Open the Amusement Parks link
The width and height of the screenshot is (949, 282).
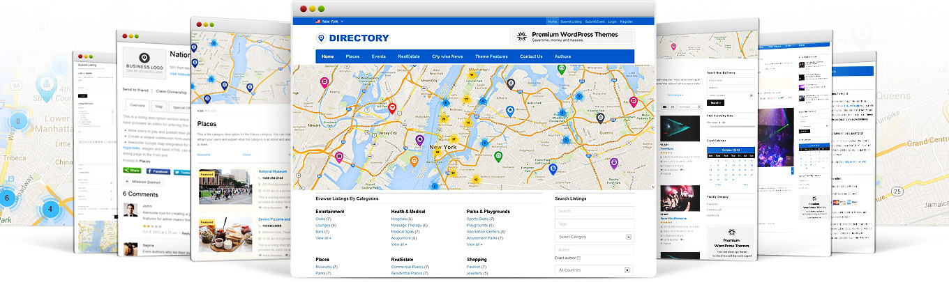483,238
